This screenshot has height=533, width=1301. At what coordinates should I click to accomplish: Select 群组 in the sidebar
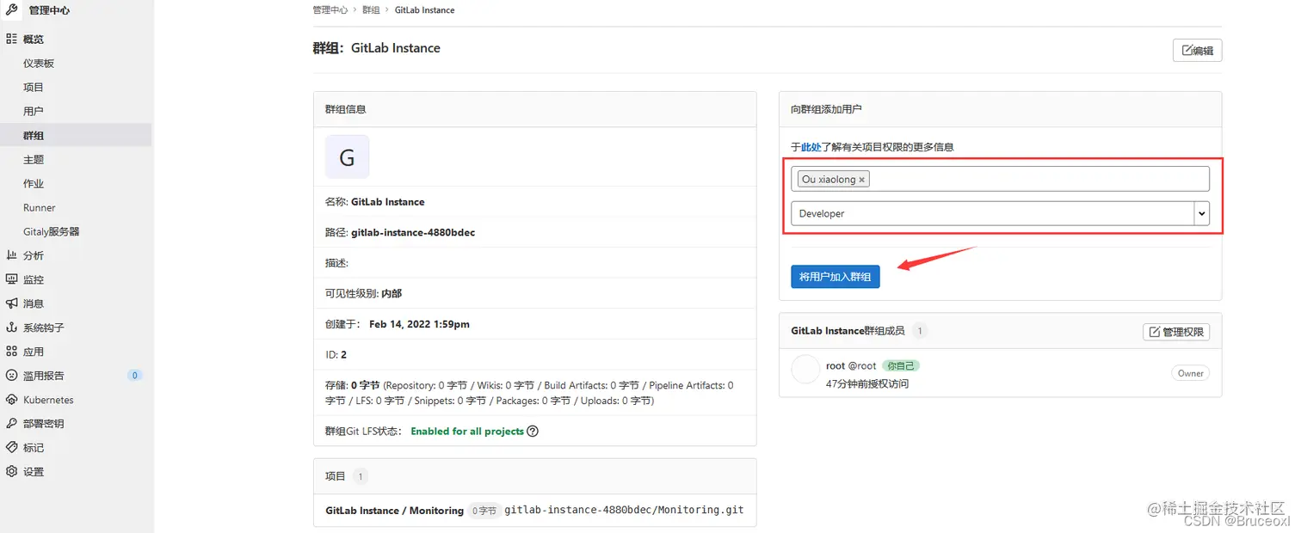coord(34,136)
